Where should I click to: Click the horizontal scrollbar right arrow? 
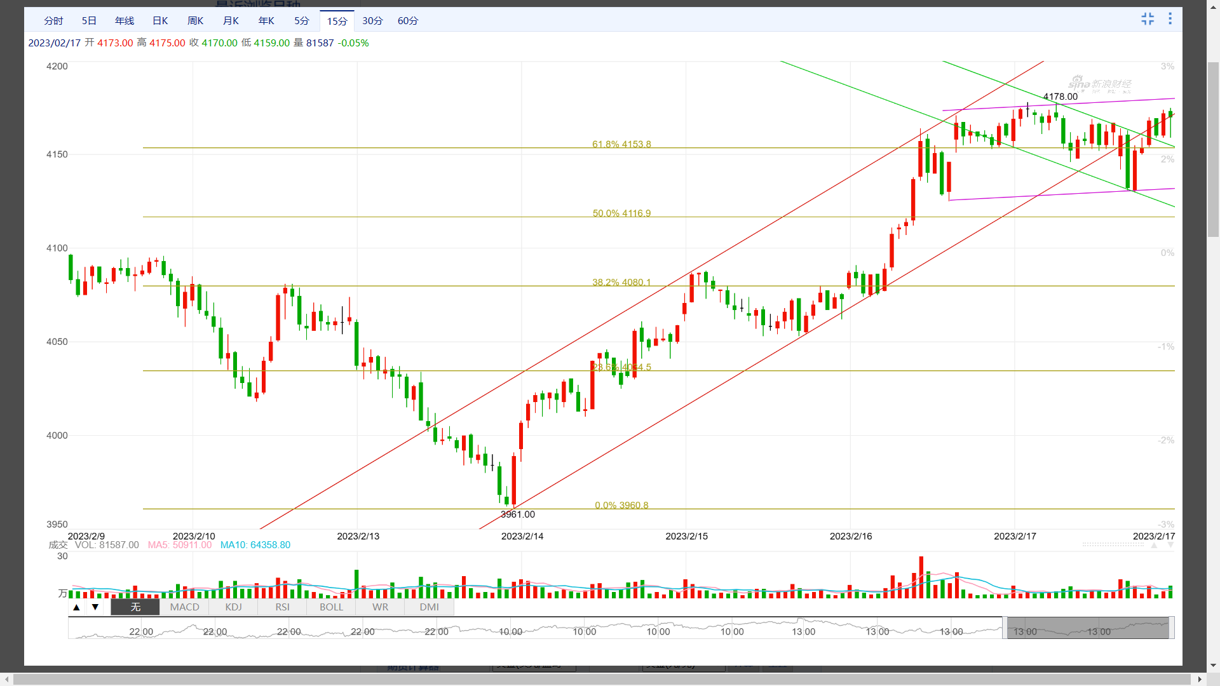1200,679
